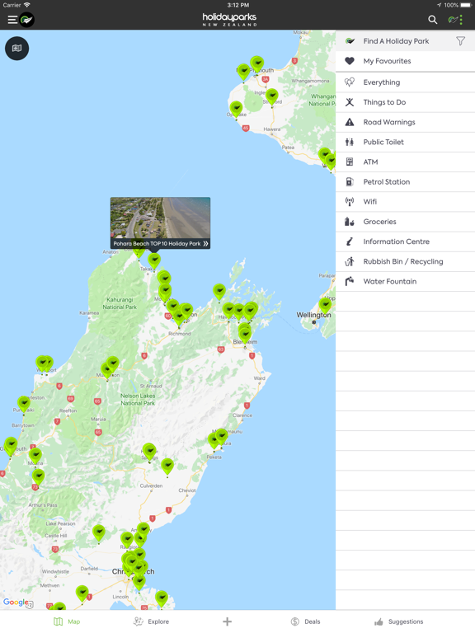Show Rubbish Bin / Recycling locations
Viewport: 475px width, 633px height.
[405, 261]
